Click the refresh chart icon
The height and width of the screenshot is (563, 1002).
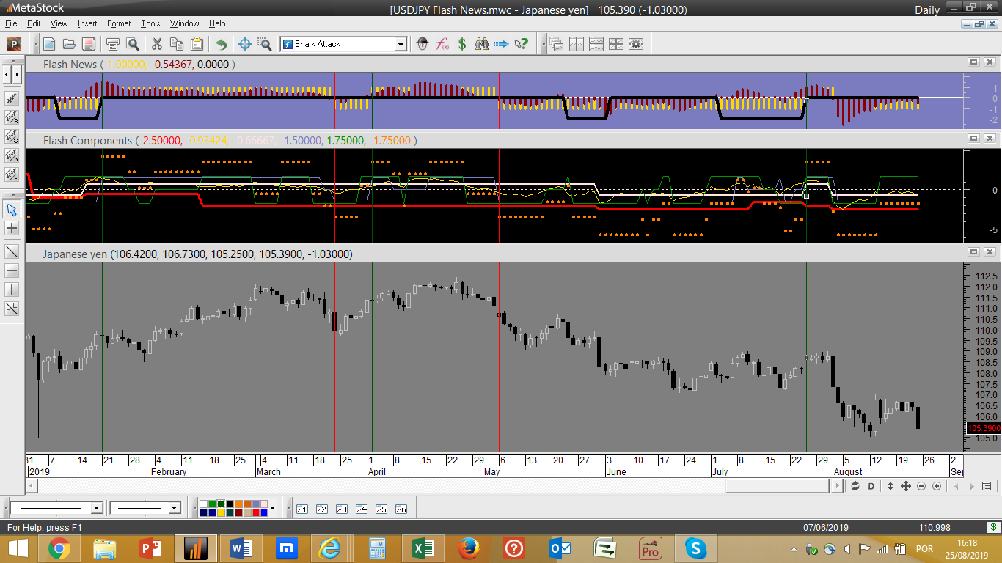(855, 486)
